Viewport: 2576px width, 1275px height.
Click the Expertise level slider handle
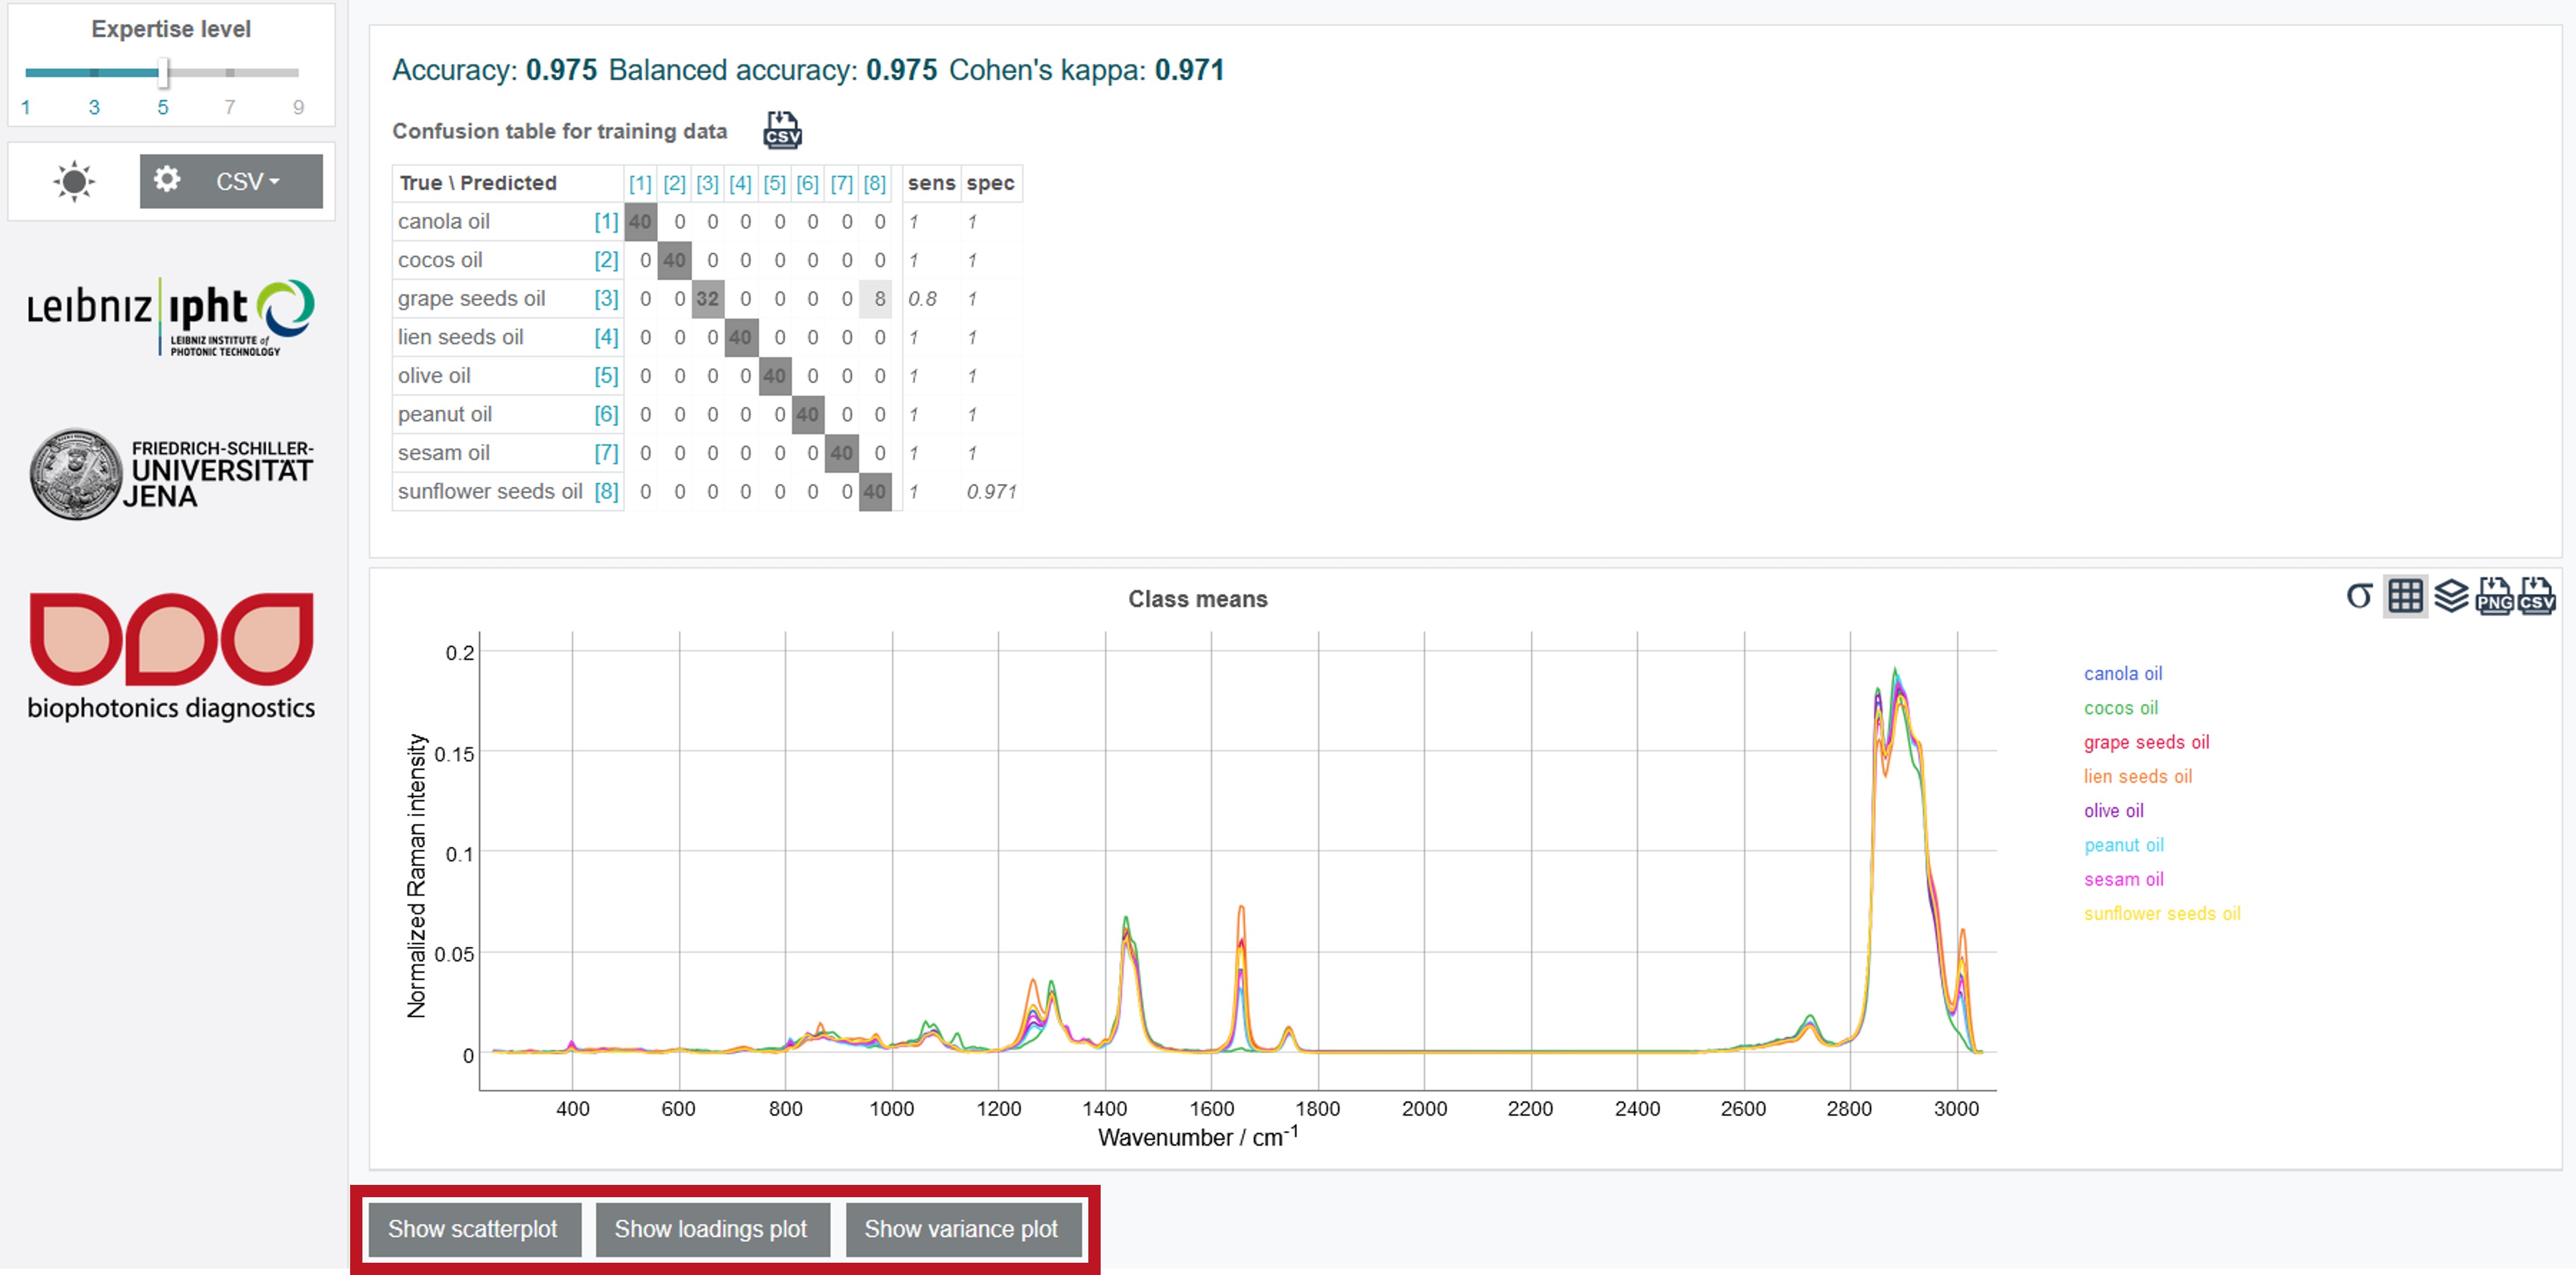[x=163, y=72]
